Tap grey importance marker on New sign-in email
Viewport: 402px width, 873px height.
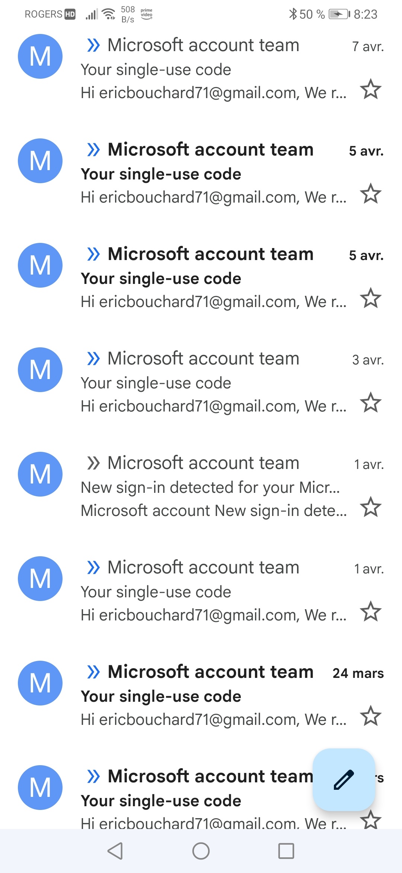[93, 463]
